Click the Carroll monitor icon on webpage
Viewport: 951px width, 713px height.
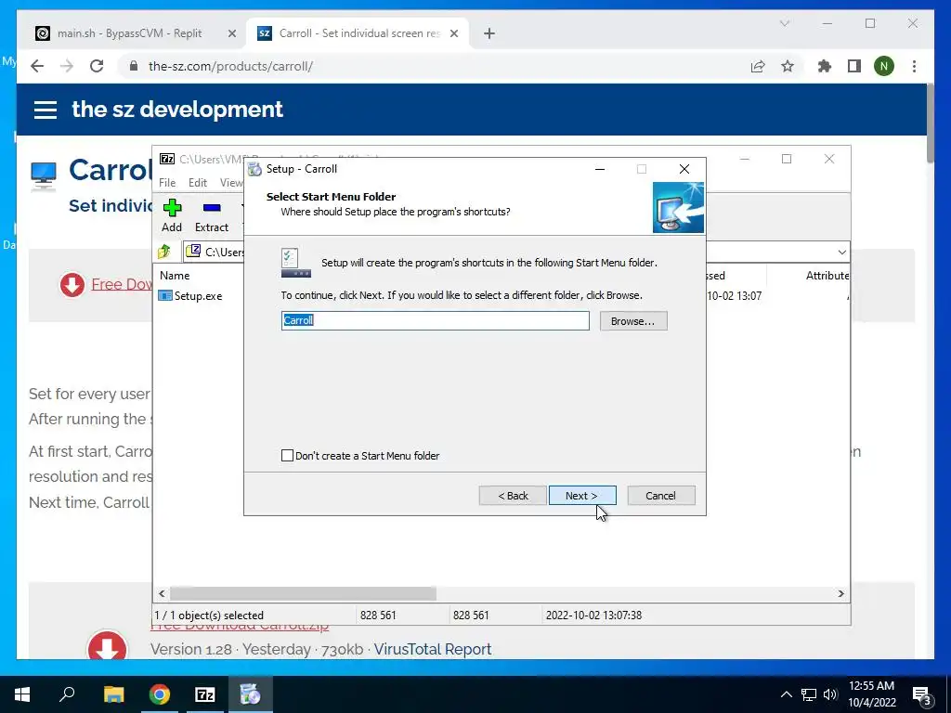pyautogui.click(x=43, y=175)
